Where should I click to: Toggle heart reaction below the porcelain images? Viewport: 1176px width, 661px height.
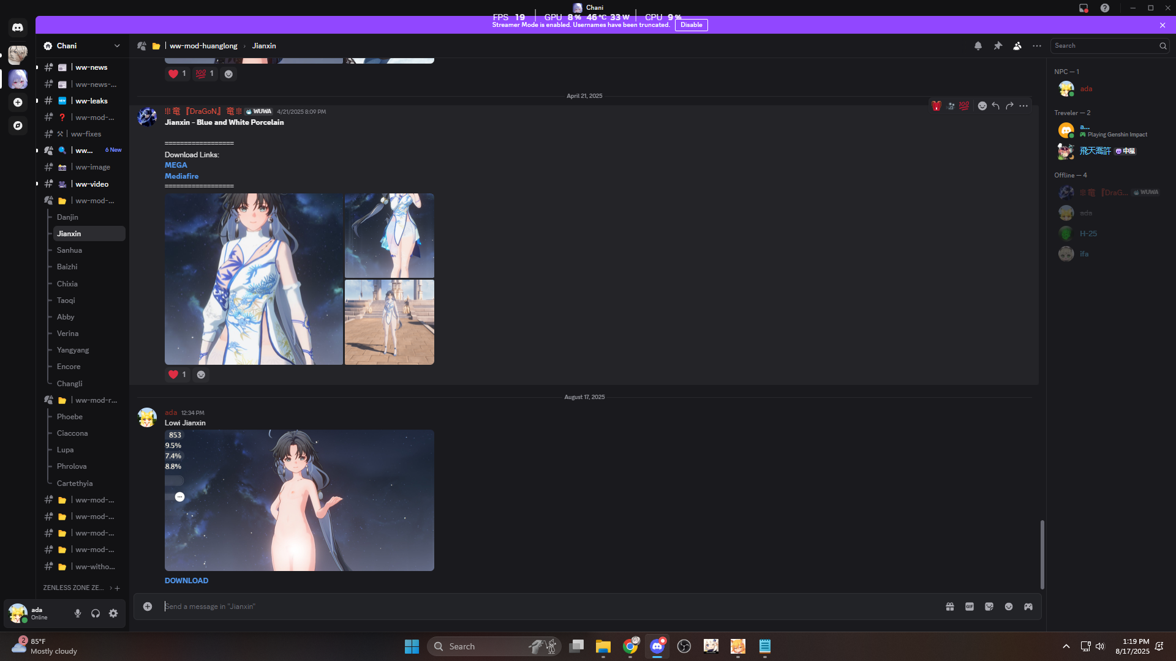(x=177, y=375)
